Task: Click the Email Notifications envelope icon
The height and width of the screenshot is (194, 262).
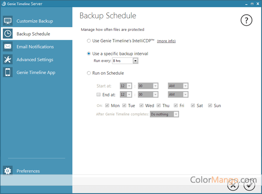Action: coord(7,47)
